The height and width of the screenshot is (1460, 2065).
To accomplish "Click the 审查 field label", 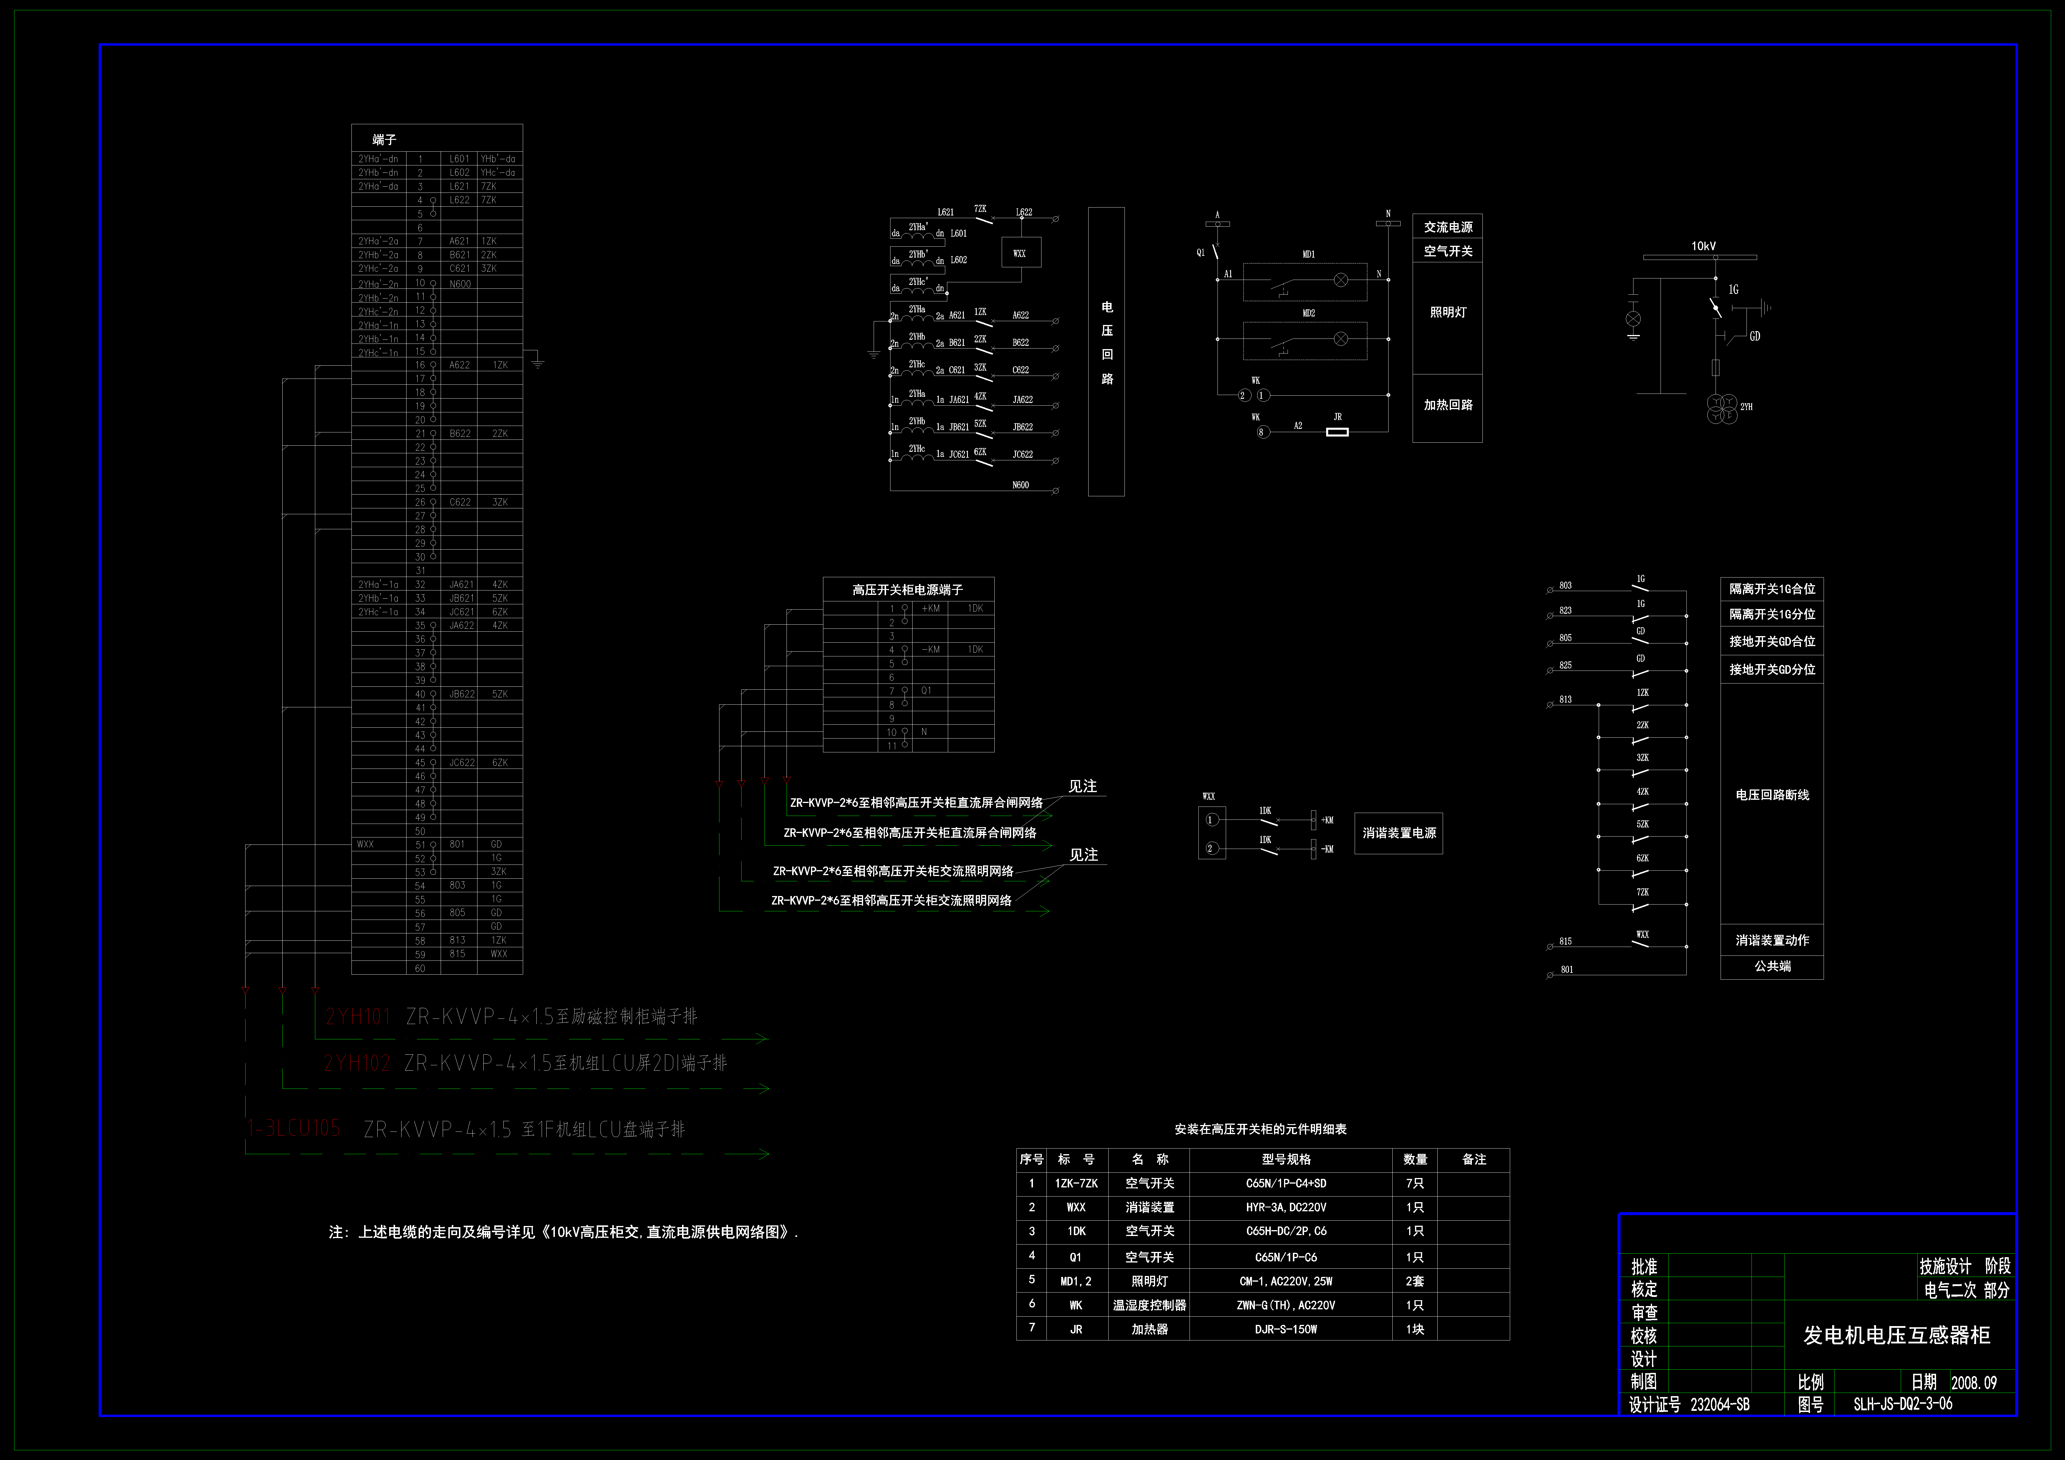I will click(x=1644, y=1313).
